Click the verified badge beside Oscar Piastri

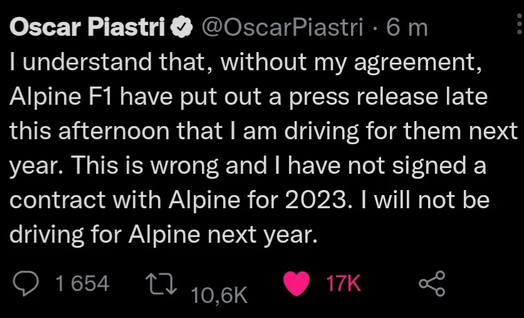182,27
